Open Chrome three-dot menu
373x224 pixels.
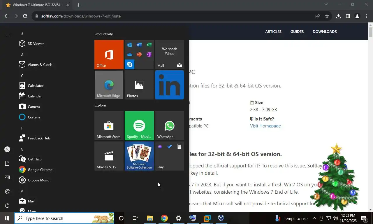tap(367, 16)
